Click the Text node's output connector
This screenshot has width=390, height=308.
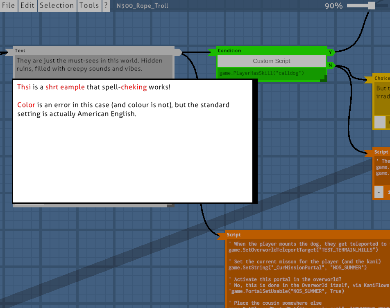[x=179, y=52]
